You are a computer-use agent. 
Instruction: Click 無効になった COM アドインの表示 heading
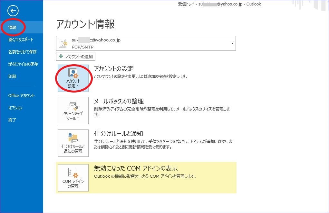[x=136, y=168]
